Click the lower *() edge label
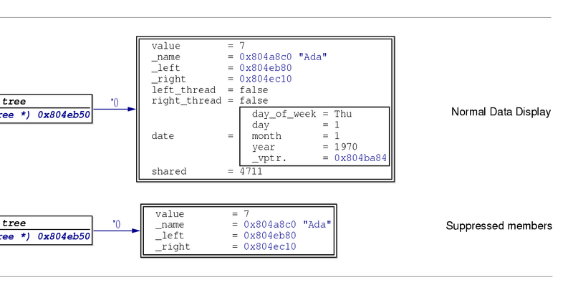 coord(117,223)
